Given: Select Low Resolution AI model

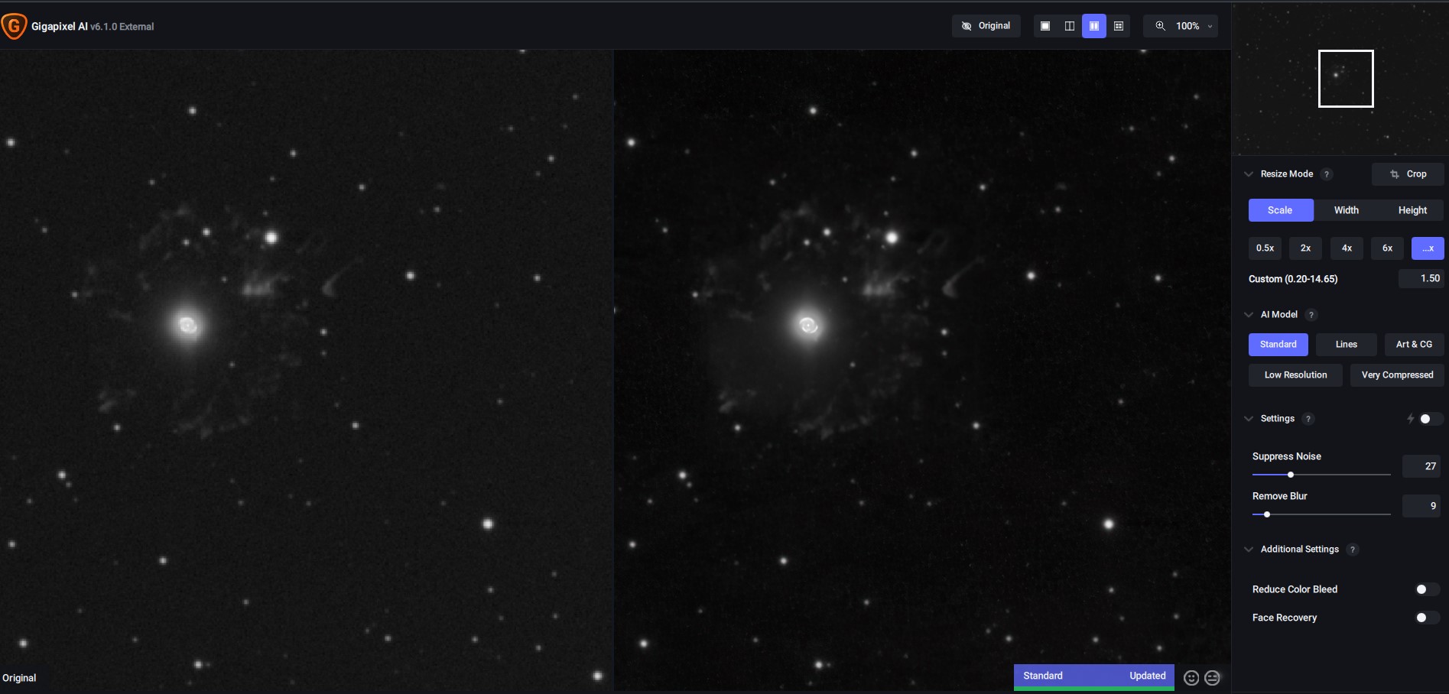Looking at the screenshot, I should (x=1295, y=375).
